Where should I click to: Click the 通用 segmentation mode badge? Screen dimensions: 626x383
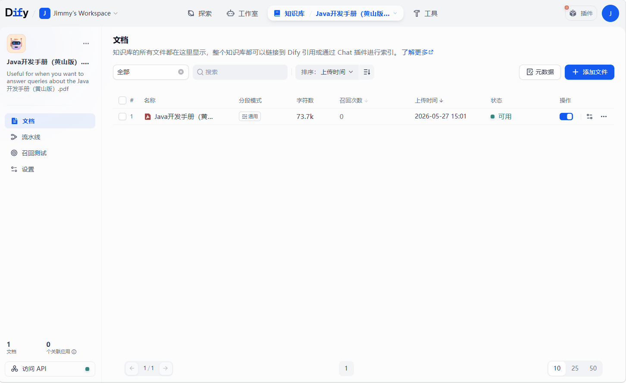pos(250,116)
